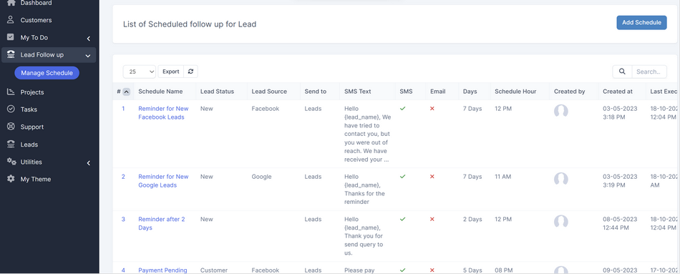Click SMS green check in Google Leads row
The width and height of the screenshot is (680, 274).
[402, 177]
